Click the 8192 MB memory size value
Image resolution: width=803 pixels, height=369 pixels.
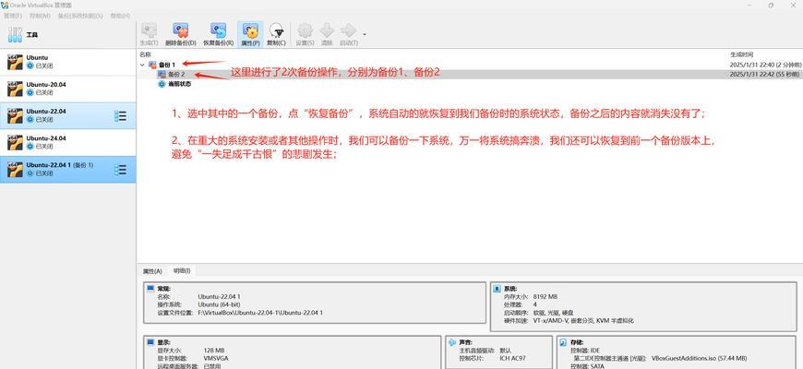click(x=545, y=297)
